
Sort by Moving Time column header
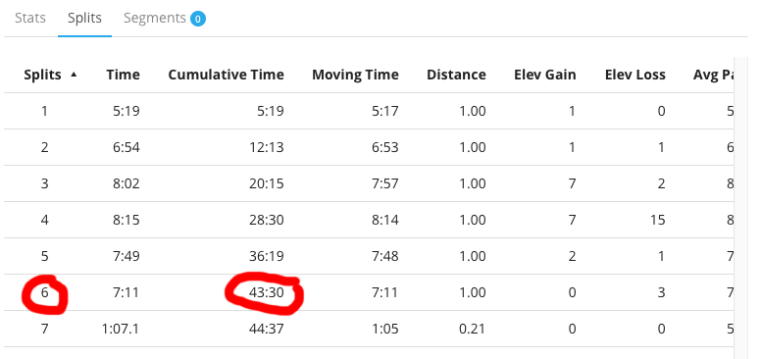tap(355, 75)
